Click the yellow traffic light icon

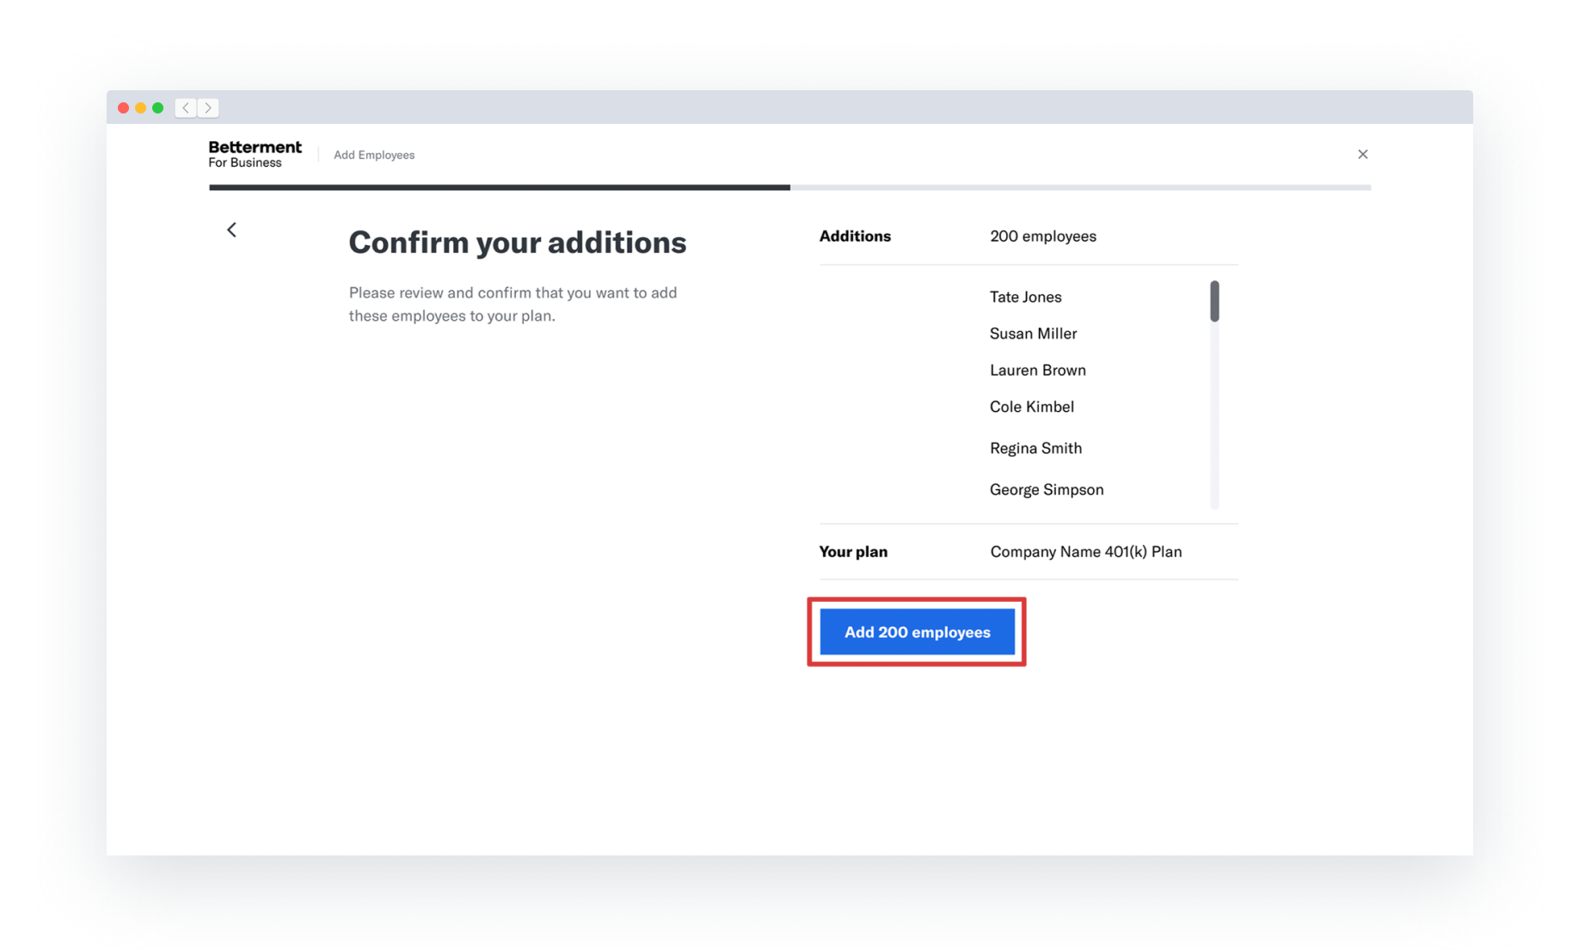tap(140, 107)
